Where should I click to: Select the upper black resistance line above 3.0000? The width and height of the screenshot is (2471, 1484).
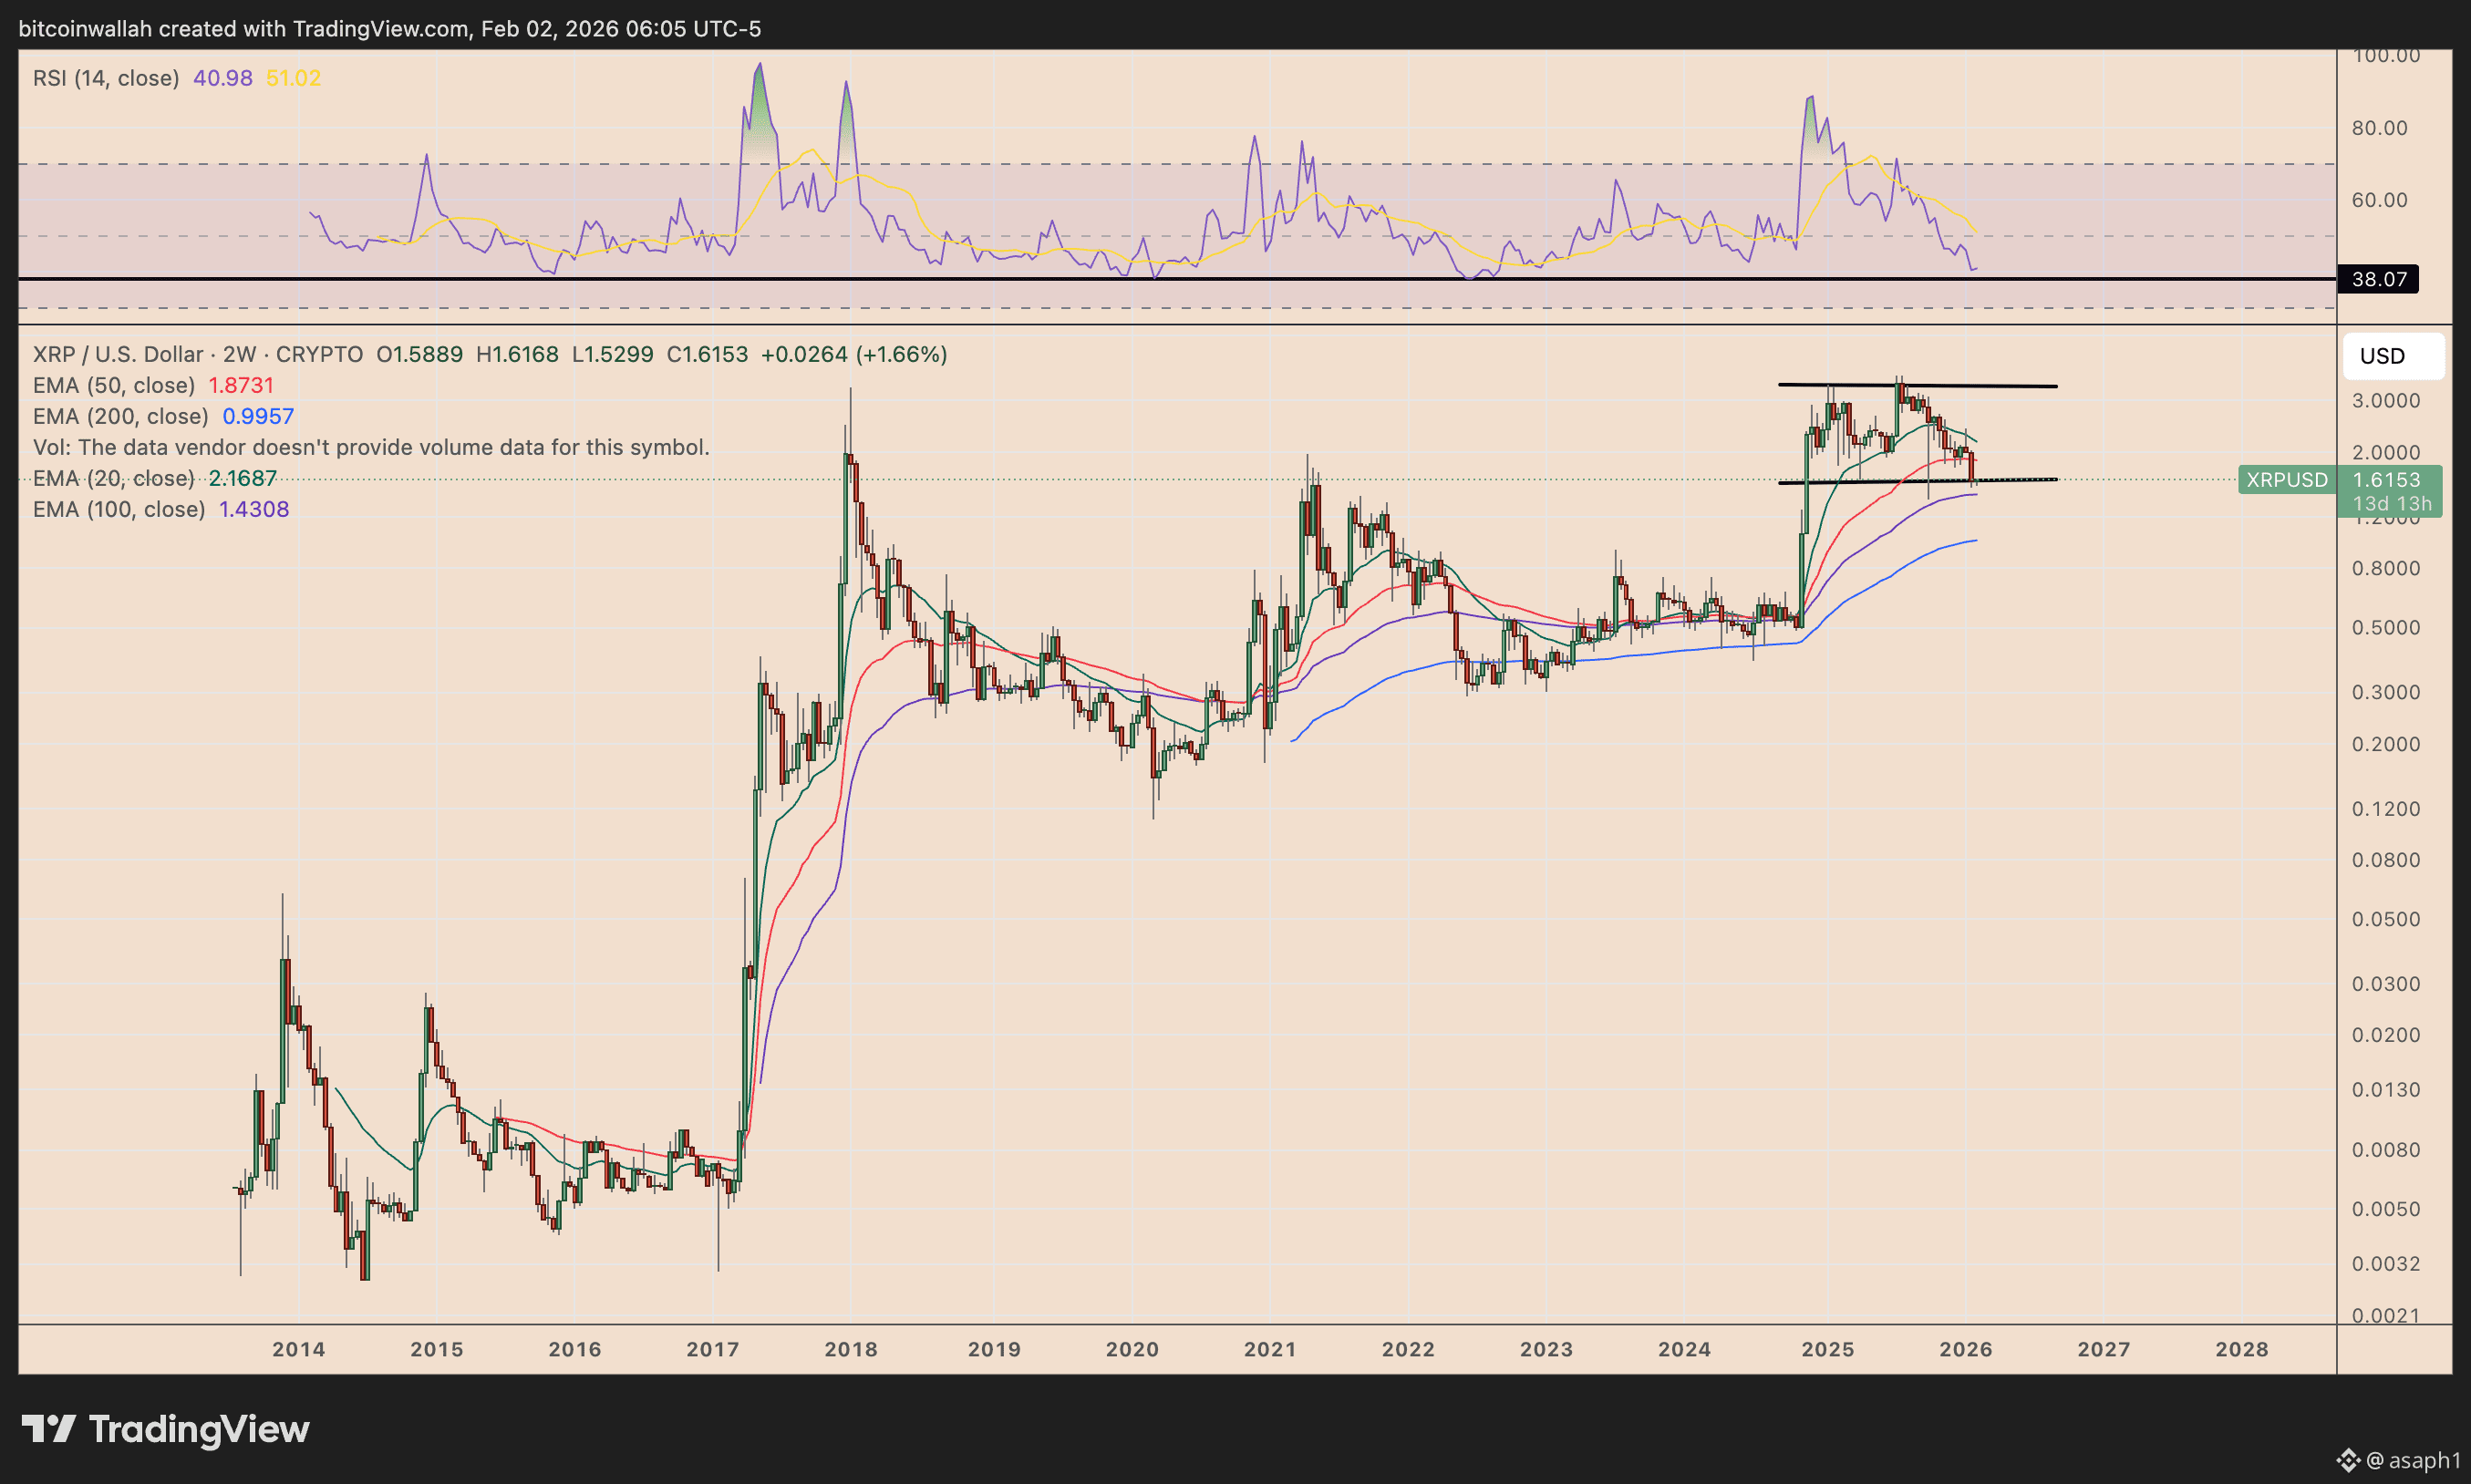coord(1918,385)
